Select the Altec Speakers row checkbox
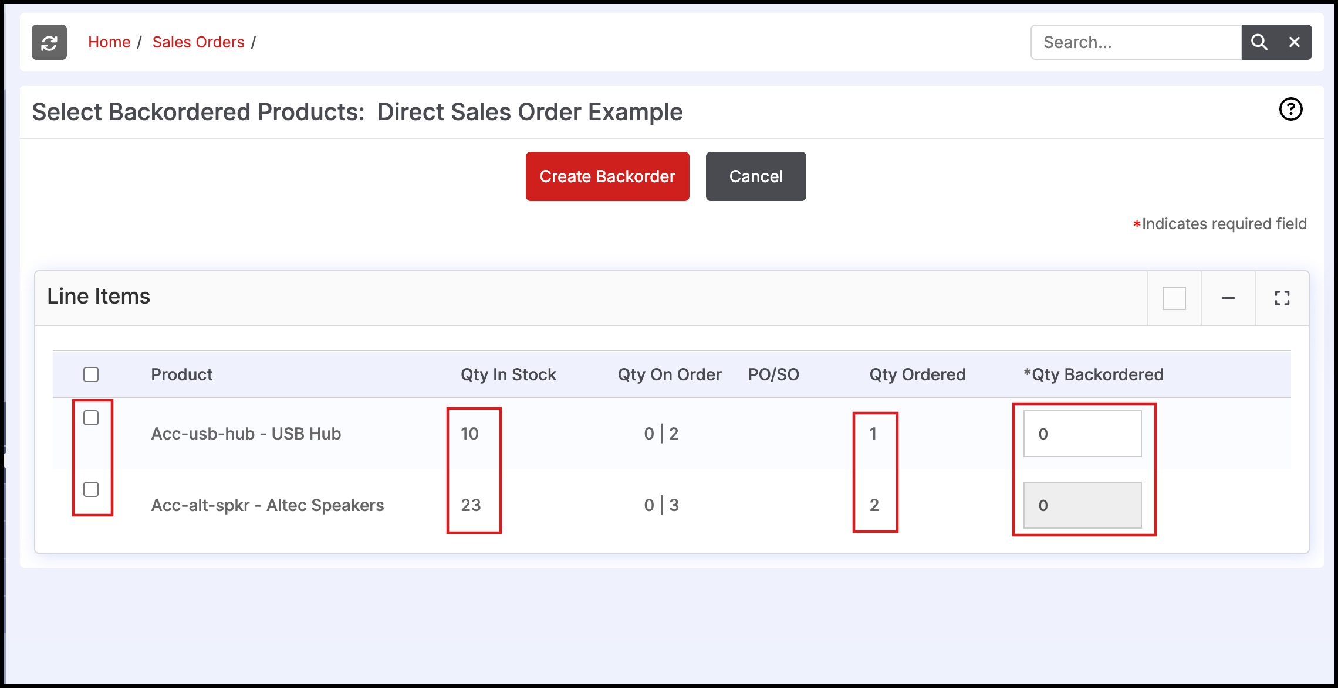Image resolution: width=1338 pixels, height=688 pixels. [x=91, y=489]
